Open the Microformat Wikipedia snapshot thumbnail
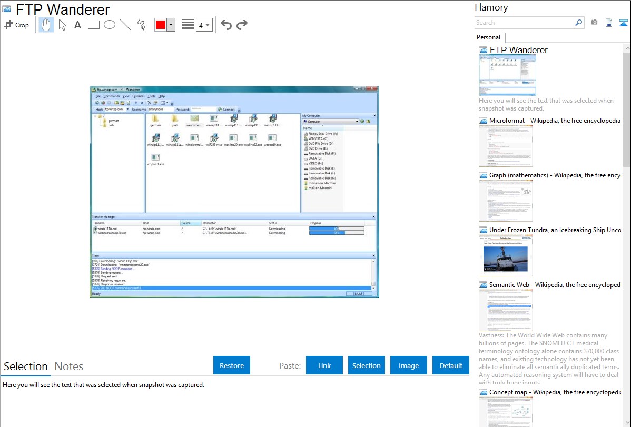The image size is (631, 427). click(x=506, y=146)
